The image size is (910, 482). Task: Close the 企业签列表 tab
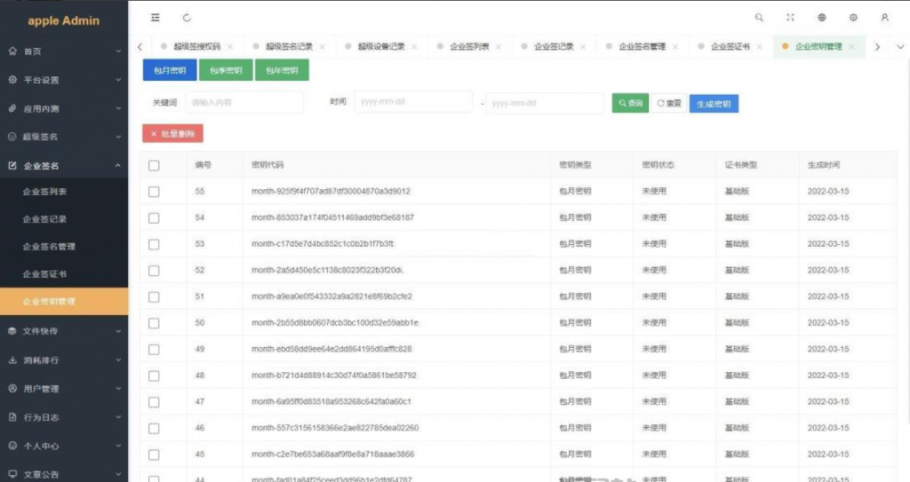(x=499, y=46)
